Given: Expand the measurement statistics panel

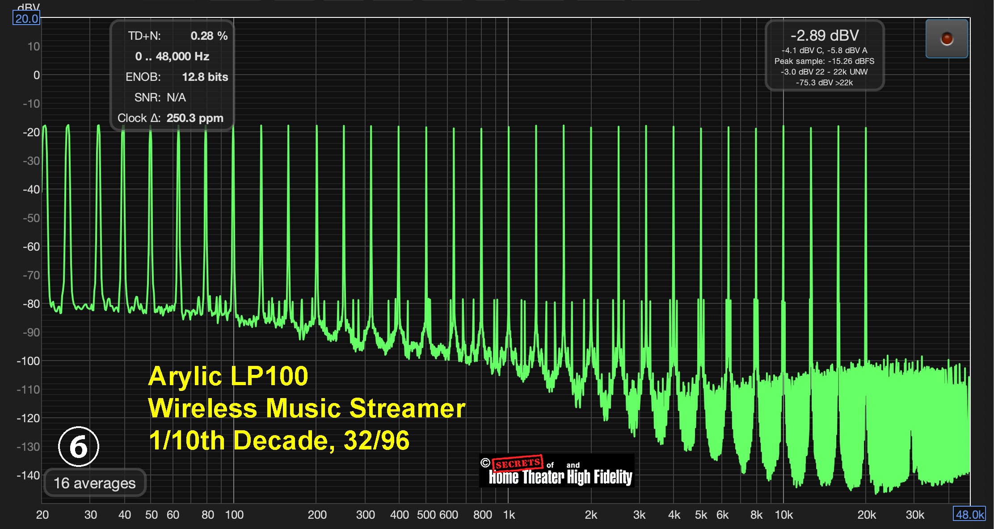Looking at the screenshot, I should (x=172, y=76).
